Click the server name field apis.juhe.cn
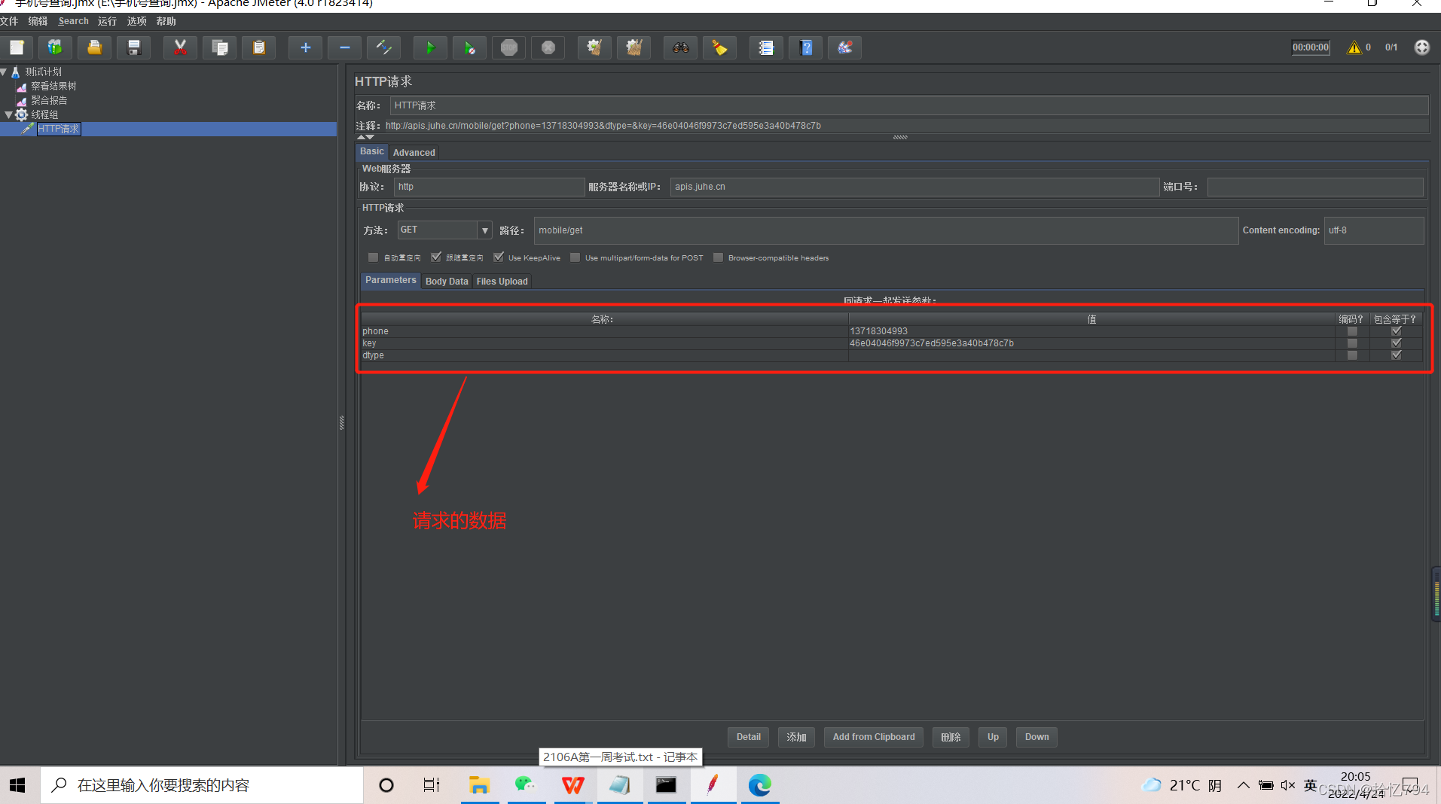1441x804 pixels. pos(914,187)
